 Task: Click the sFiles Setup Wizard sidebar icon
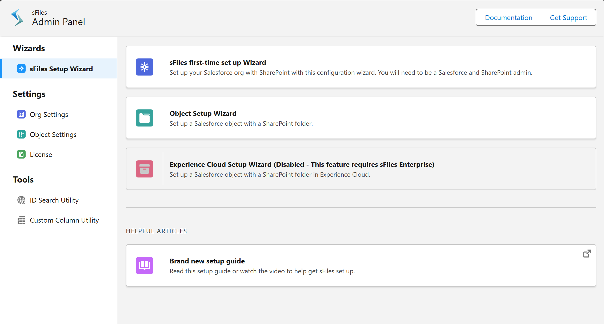(x=21, y=69)
